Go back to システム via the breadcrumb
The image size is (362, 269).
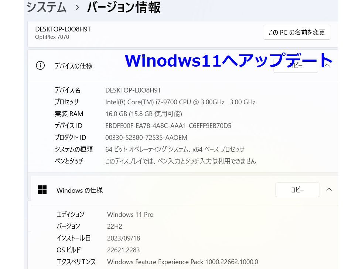point(46,7)
